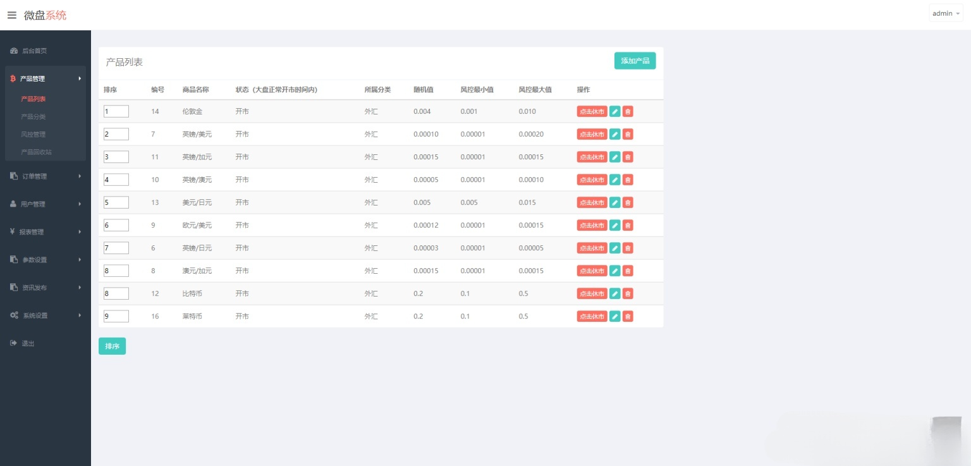Click the edit icon for 美元/日元
Screen dimensions: 971x466
point(614,202)
